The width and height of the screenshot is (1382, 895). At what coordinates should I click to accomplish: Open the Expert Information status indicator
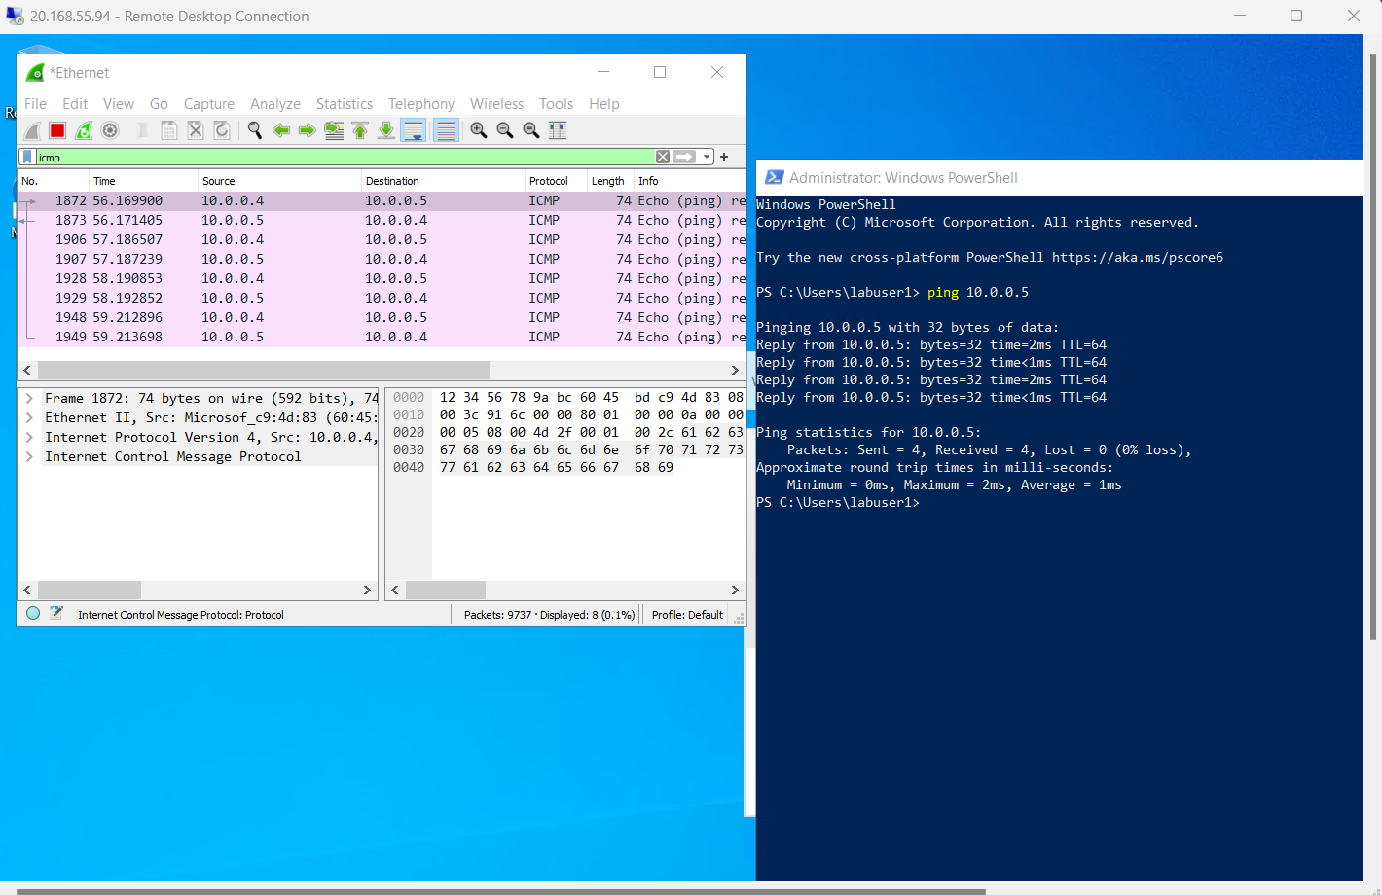point(32,614)
